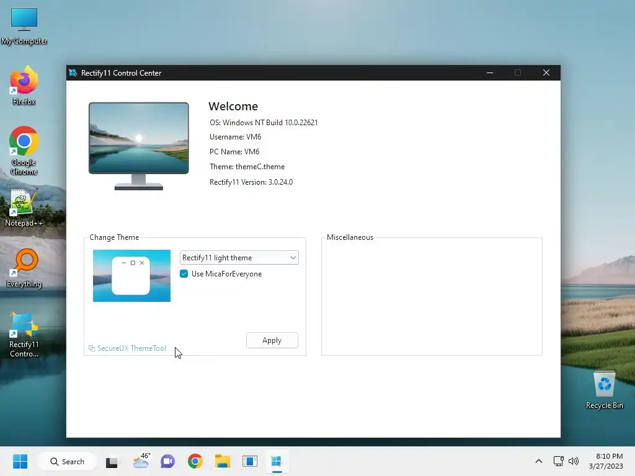Open File Explorer from the taskbar
The image size is (635, 476).
pyautogui.click(x=223, y=461)
